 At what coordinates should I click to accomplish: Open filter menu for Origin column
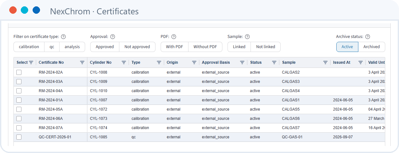(194, 62)
